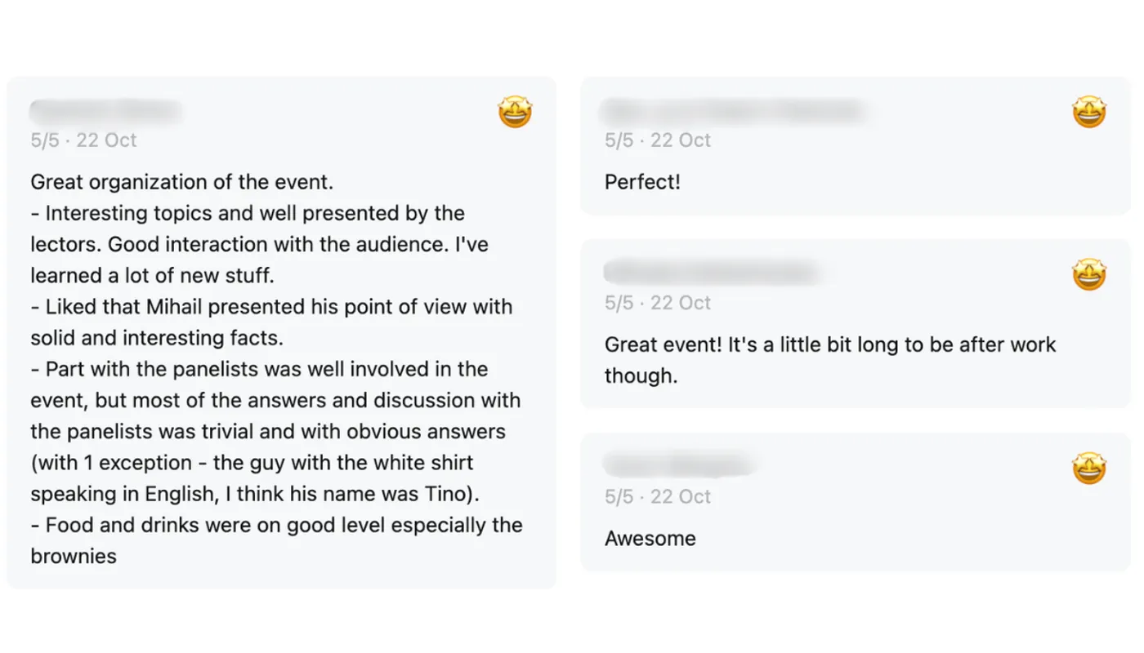Viewport: 1144px width, 653px height.
Task: Click the Perfect! review text
Action: (642, 182)
